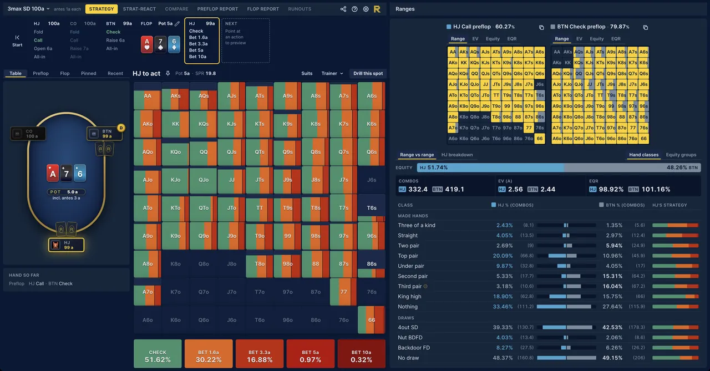This screenshot has height=371, width=710.
Task: Switch to the Recent tab
Action: [x=115, y=73]
